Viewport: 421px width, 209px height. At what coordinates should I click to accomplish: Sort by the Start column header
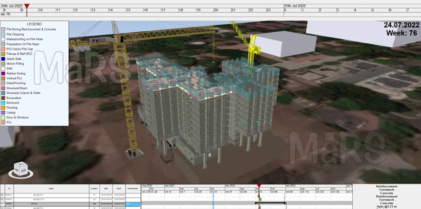106,189
